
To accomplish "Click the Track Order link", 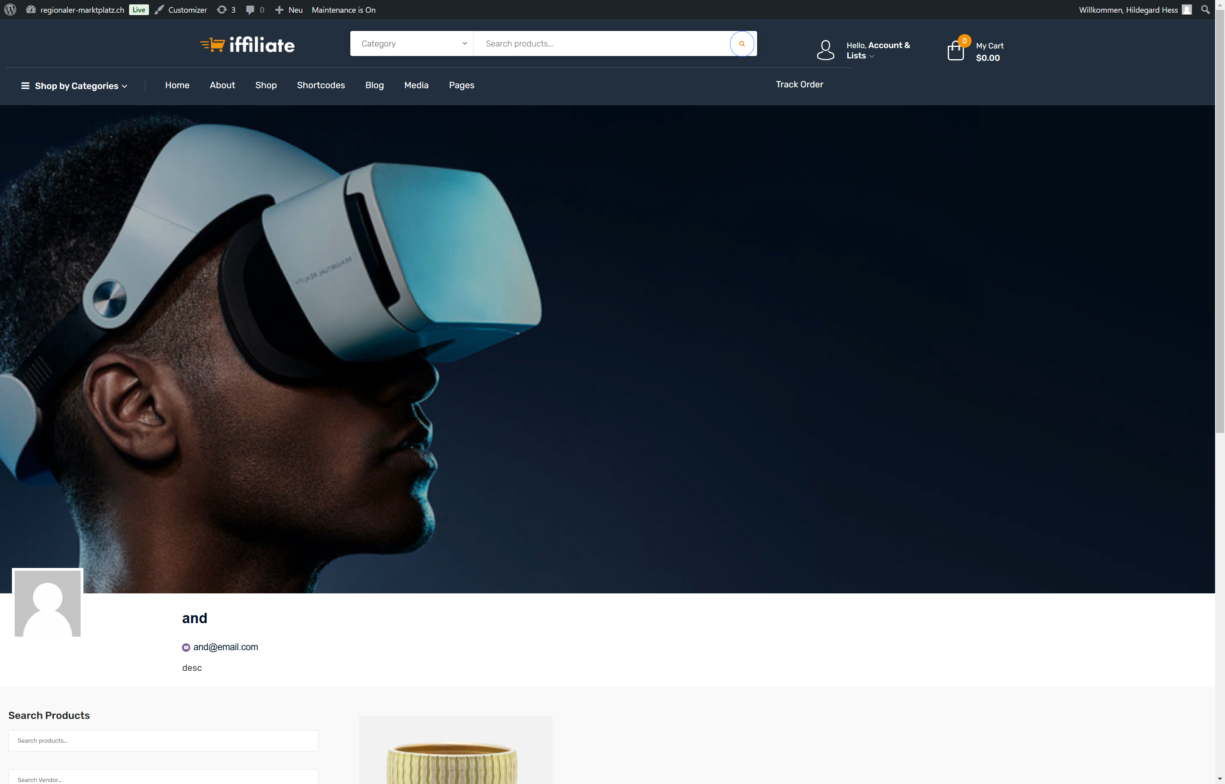I will 799,85.
